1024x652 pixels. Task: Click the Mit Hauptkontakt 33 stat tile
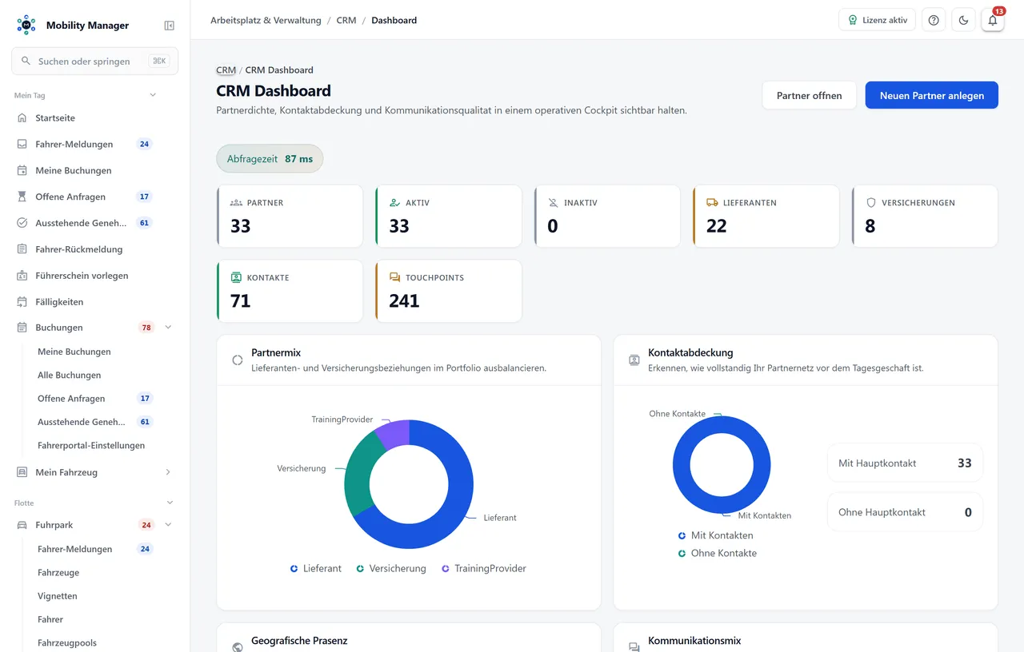(x=905, y=463)
